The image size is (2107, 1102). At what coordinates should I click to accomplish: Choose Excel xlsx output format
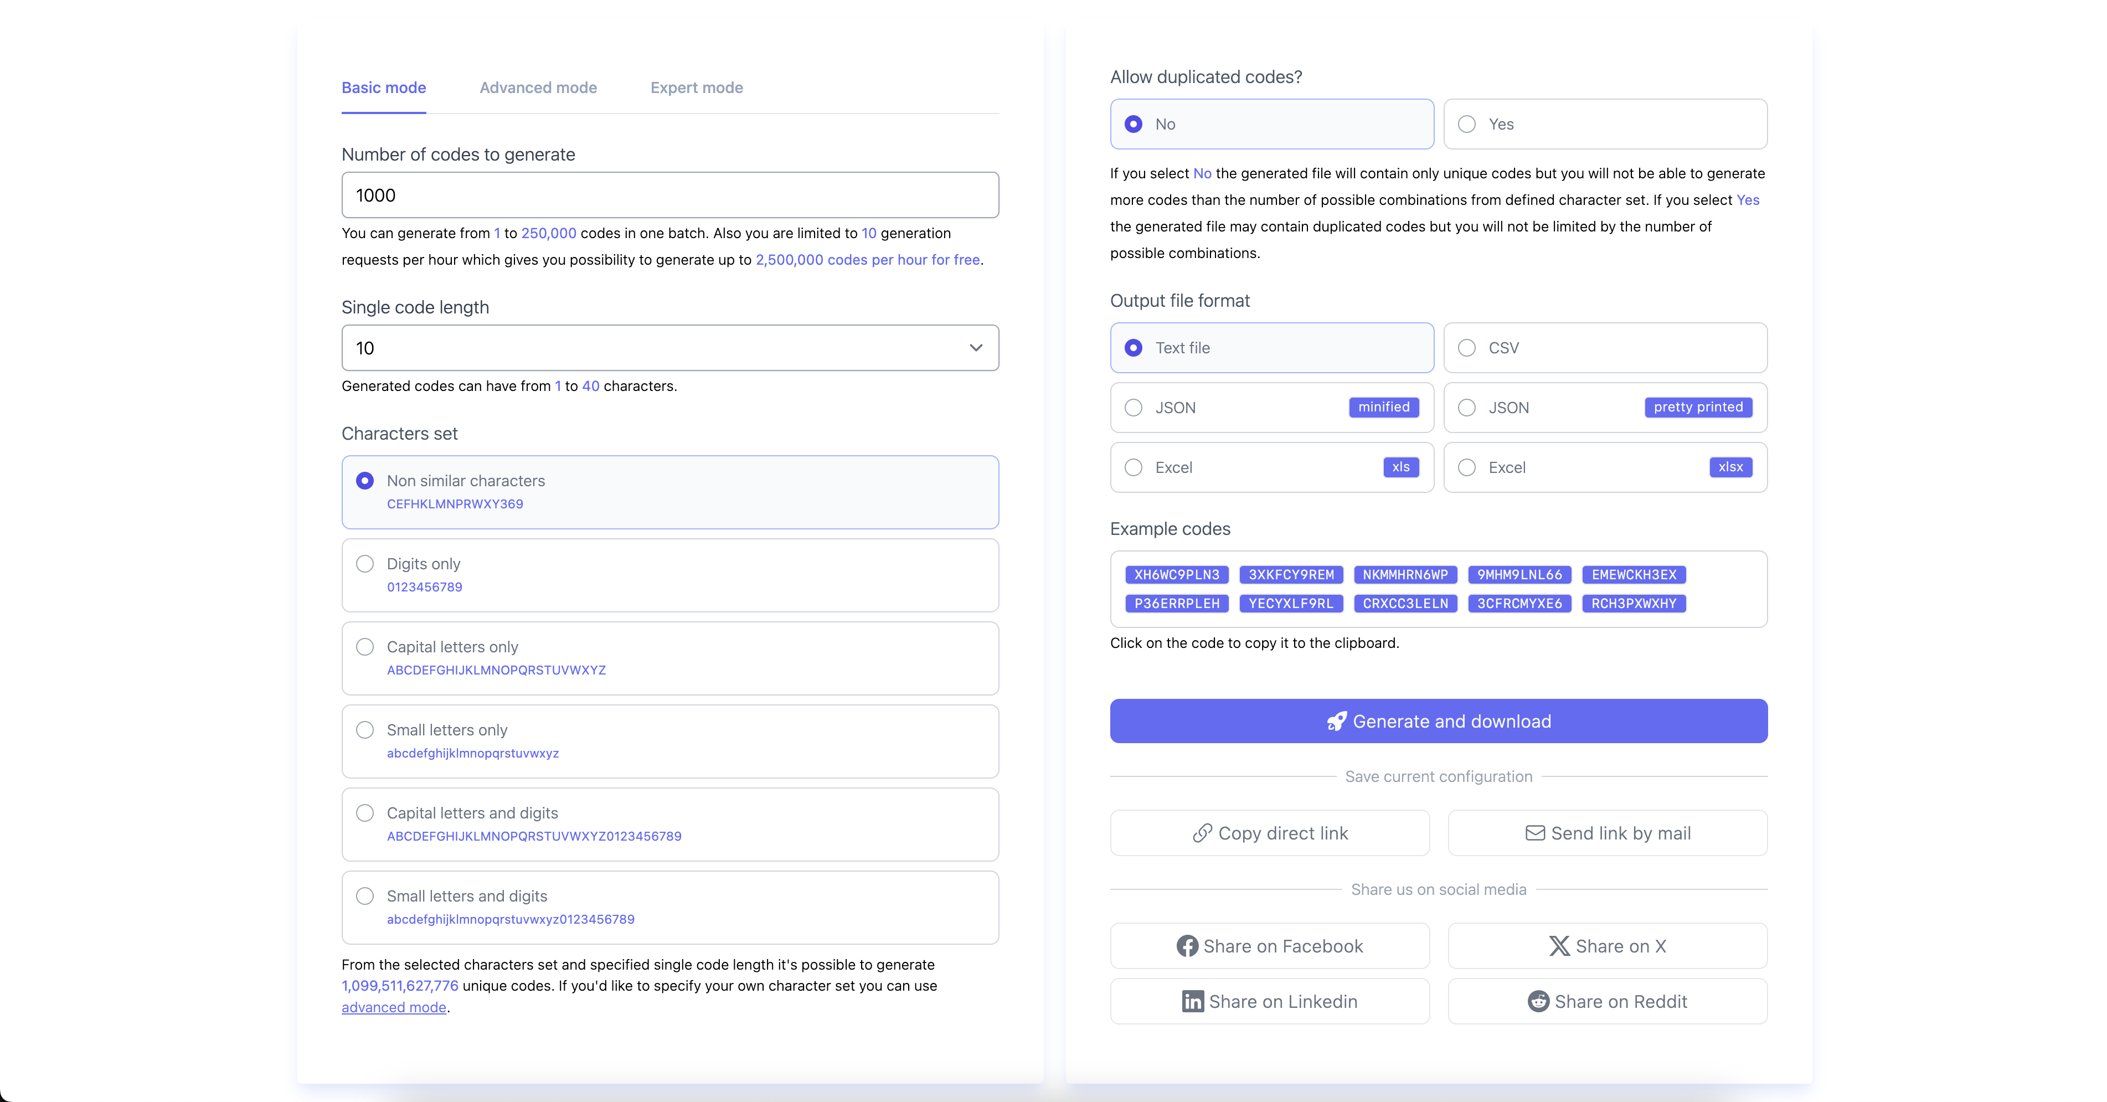click(1467, 467)
